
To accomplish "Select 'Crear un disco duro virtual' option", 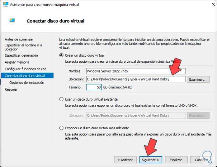I will [61, 55].
